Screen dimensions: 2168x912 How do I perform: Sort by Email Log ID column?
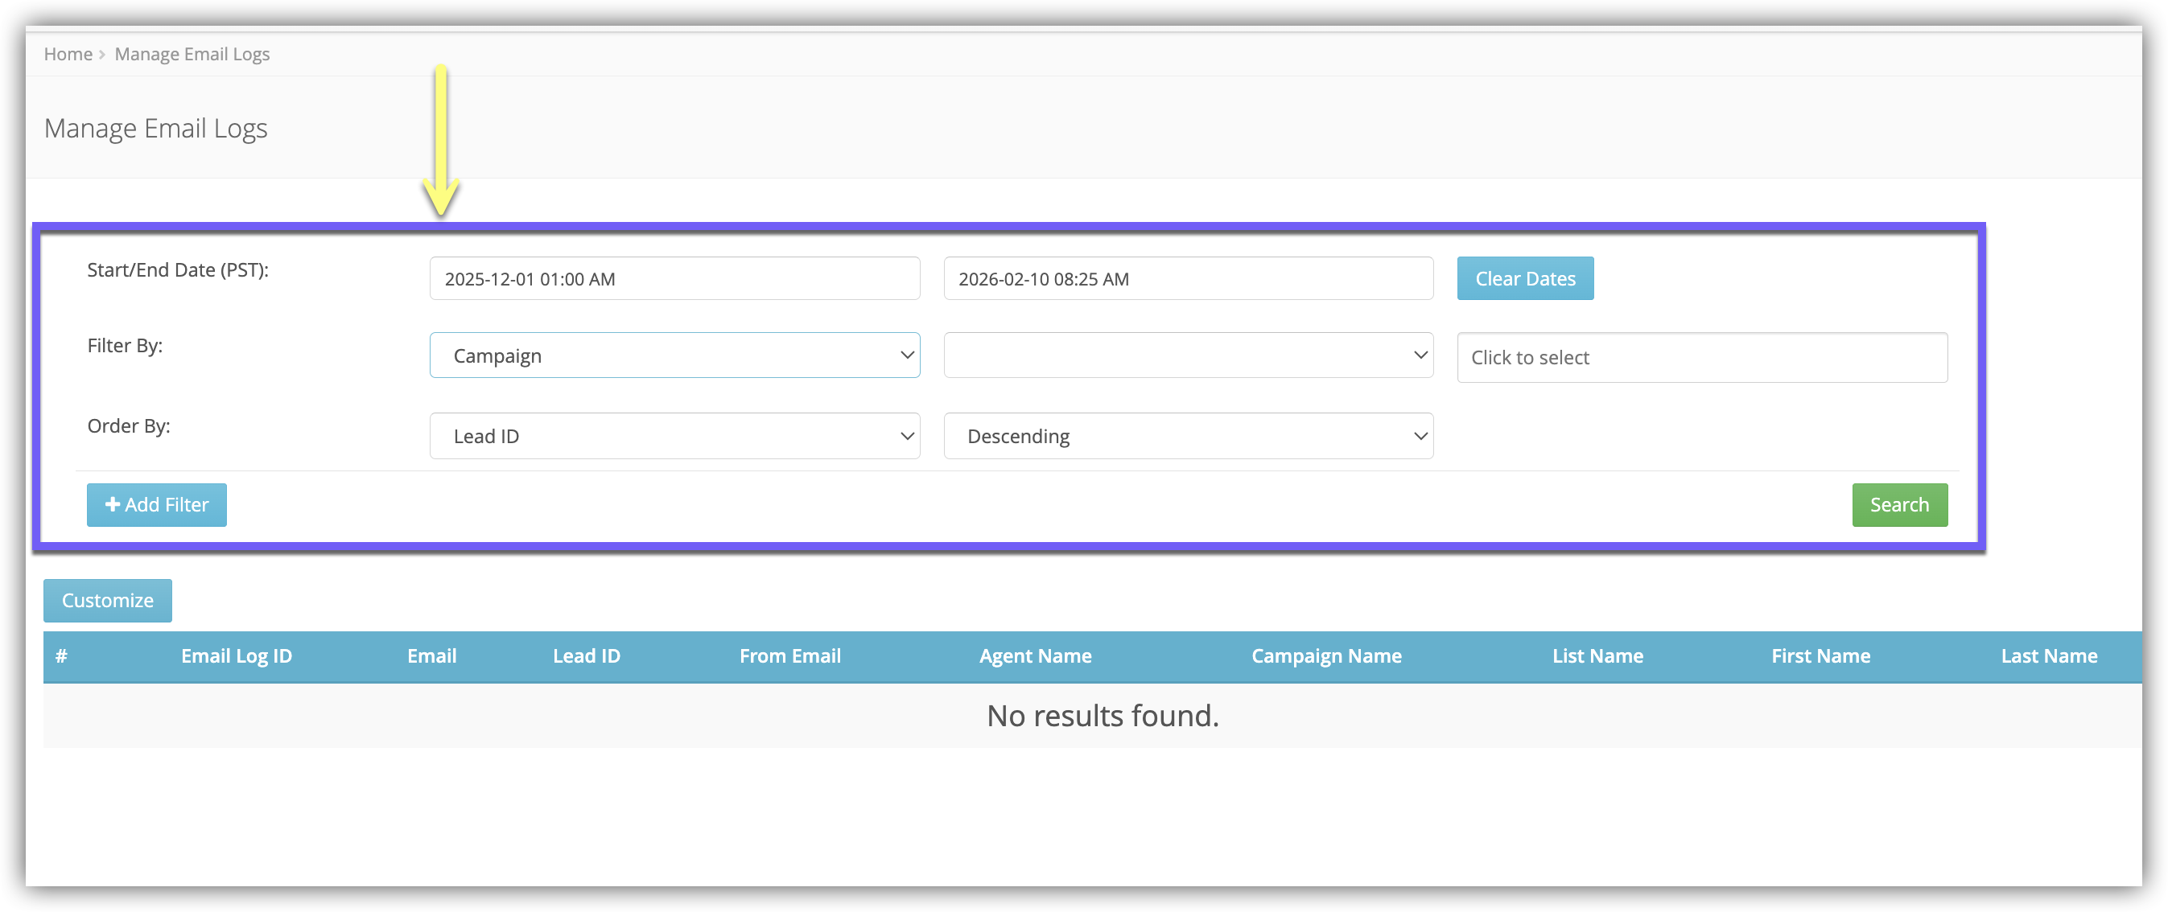click(x=237, y=656)
